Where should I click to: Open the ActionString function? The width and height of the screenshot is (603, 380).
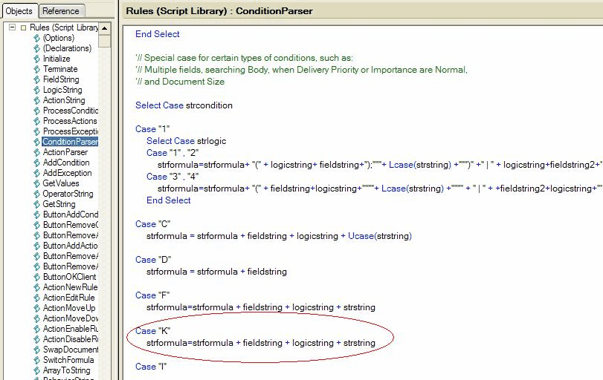[64, 100]
